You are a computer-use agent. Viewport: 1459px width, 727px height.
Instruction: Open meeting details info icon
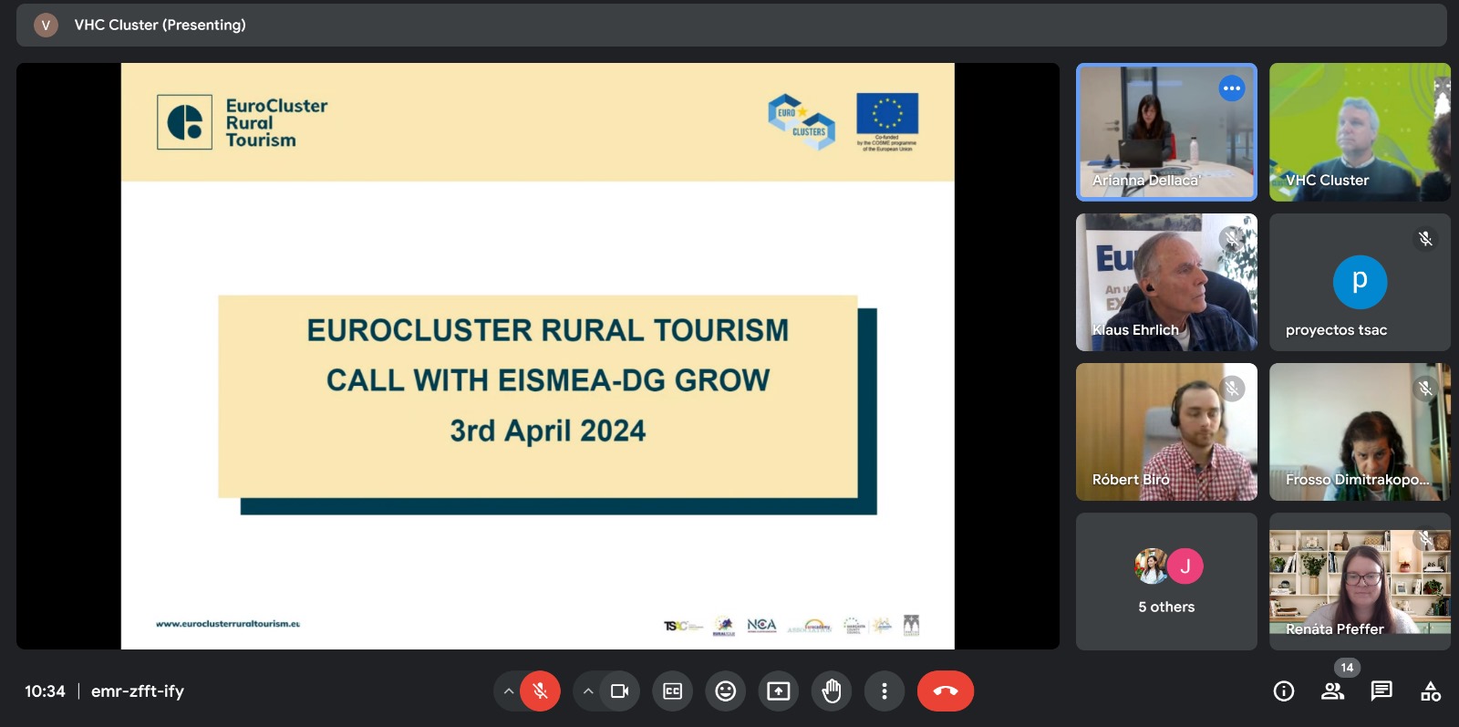click(1283, 691)
